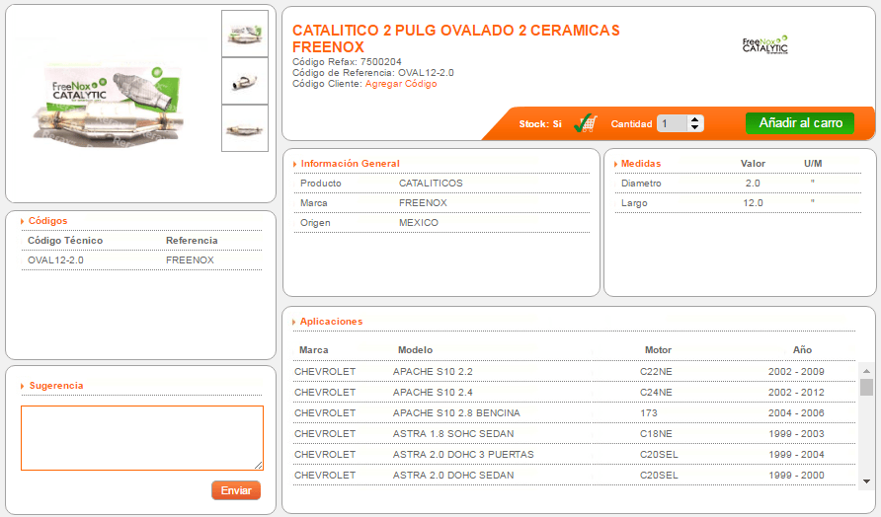
Task: Click the Marca column header in Aplicaciones
Action: click(x=313, y=349)
